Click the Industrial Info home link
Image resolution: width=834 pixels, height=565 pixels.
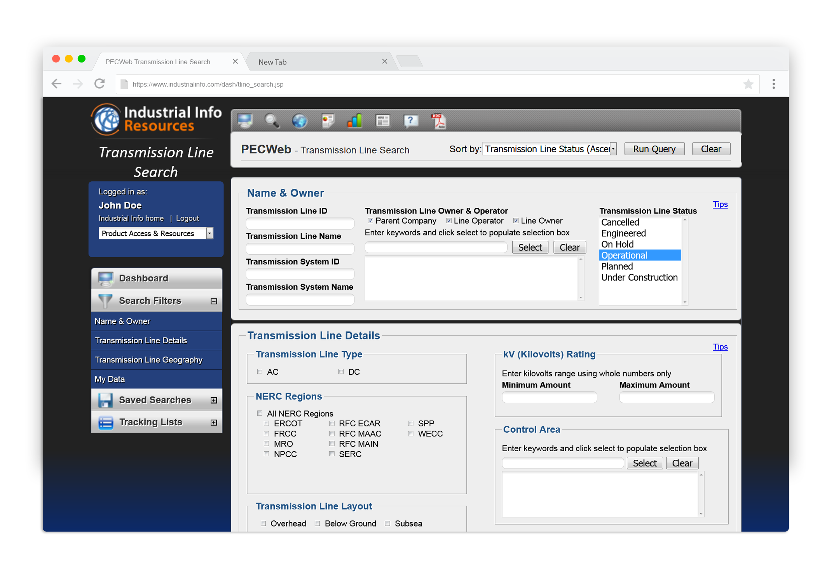131,218
